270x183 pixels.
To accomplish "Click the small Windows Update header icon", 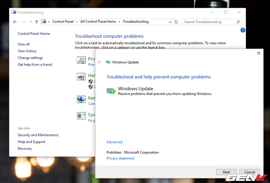I will (108, 62).
